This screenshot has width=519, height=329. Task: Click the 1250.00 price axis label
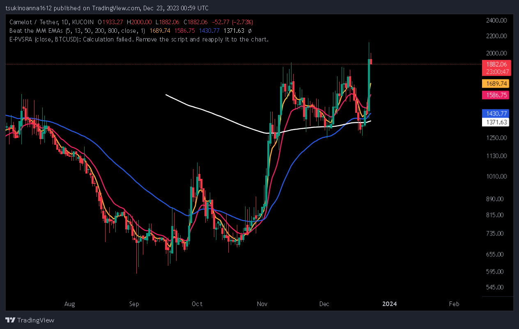point(496,138)
